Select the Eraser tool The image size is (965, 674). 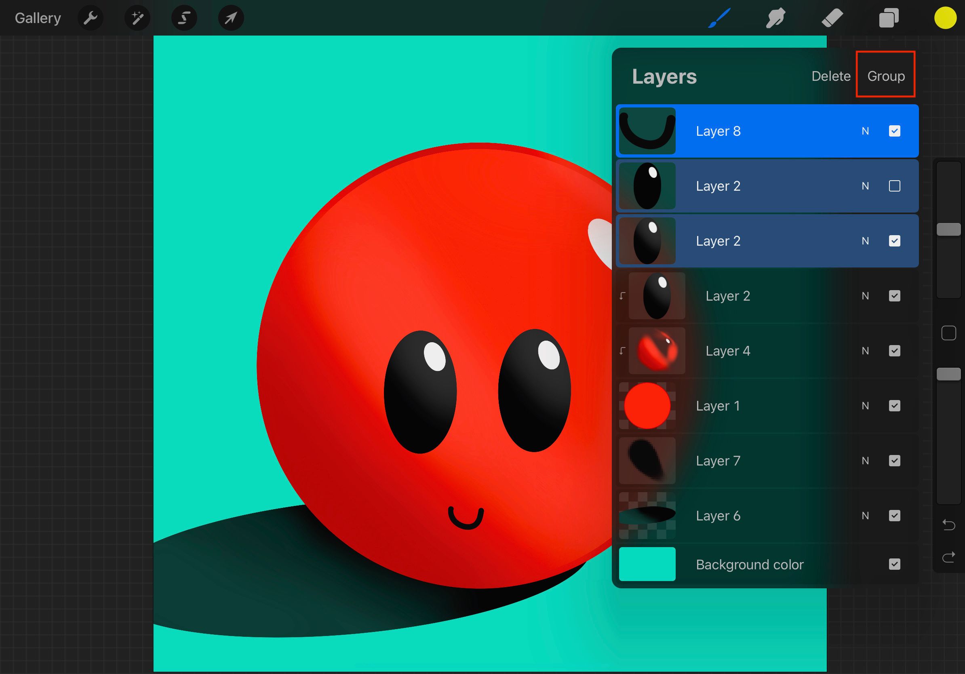(x=832, y=18)
